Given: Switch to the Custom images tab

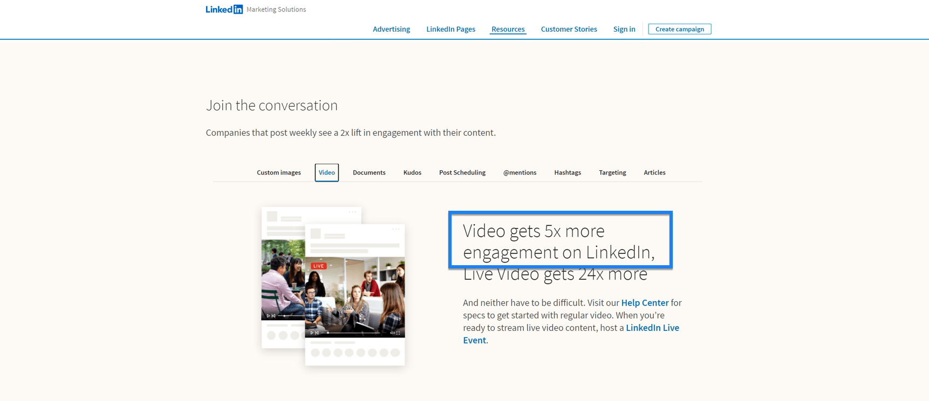Looking at the screenshot, I should pyautogui.click(x=278, y=172).
